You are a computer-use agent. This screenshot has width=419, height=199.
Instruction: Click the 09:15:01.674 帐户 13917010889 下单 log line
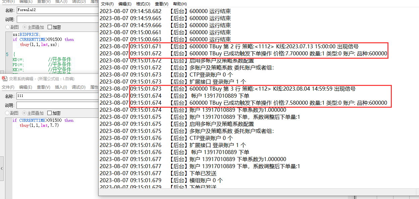[174, 96]
